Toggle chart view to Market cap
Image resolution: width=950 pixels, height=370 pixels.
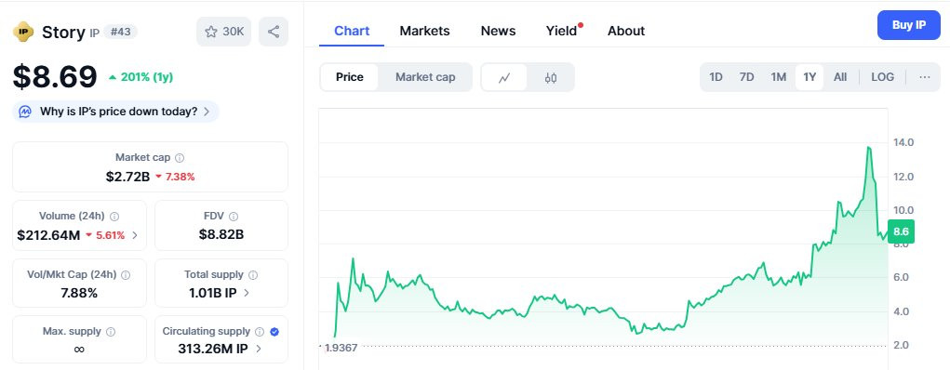click(425, 77)
